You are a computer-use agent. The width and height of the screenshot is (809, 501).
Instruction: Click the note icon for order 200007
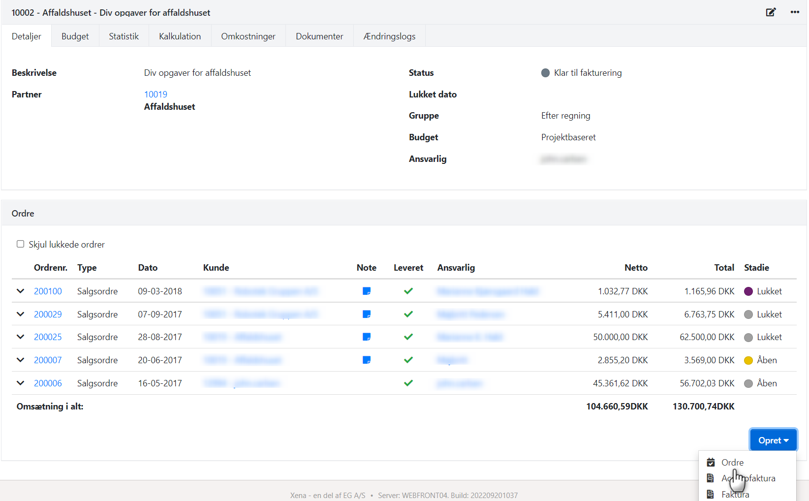pyautogui.click(x=367, y=360)
